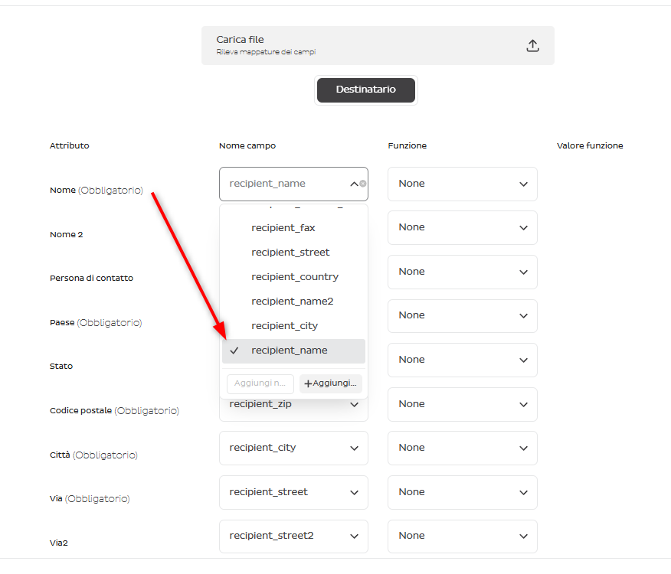This screenshot has height=574, width=671.
Task: Click the Valore funzione column header
Action: click(590, 146)
